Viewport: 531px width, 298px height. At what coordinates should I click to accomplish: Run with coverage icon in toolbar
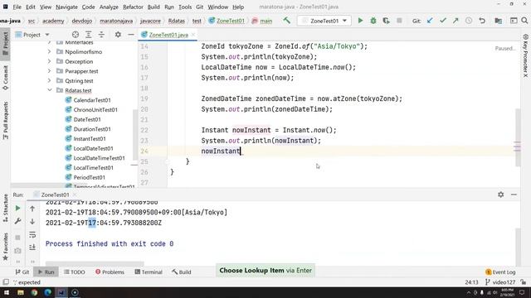coord(386,21)
